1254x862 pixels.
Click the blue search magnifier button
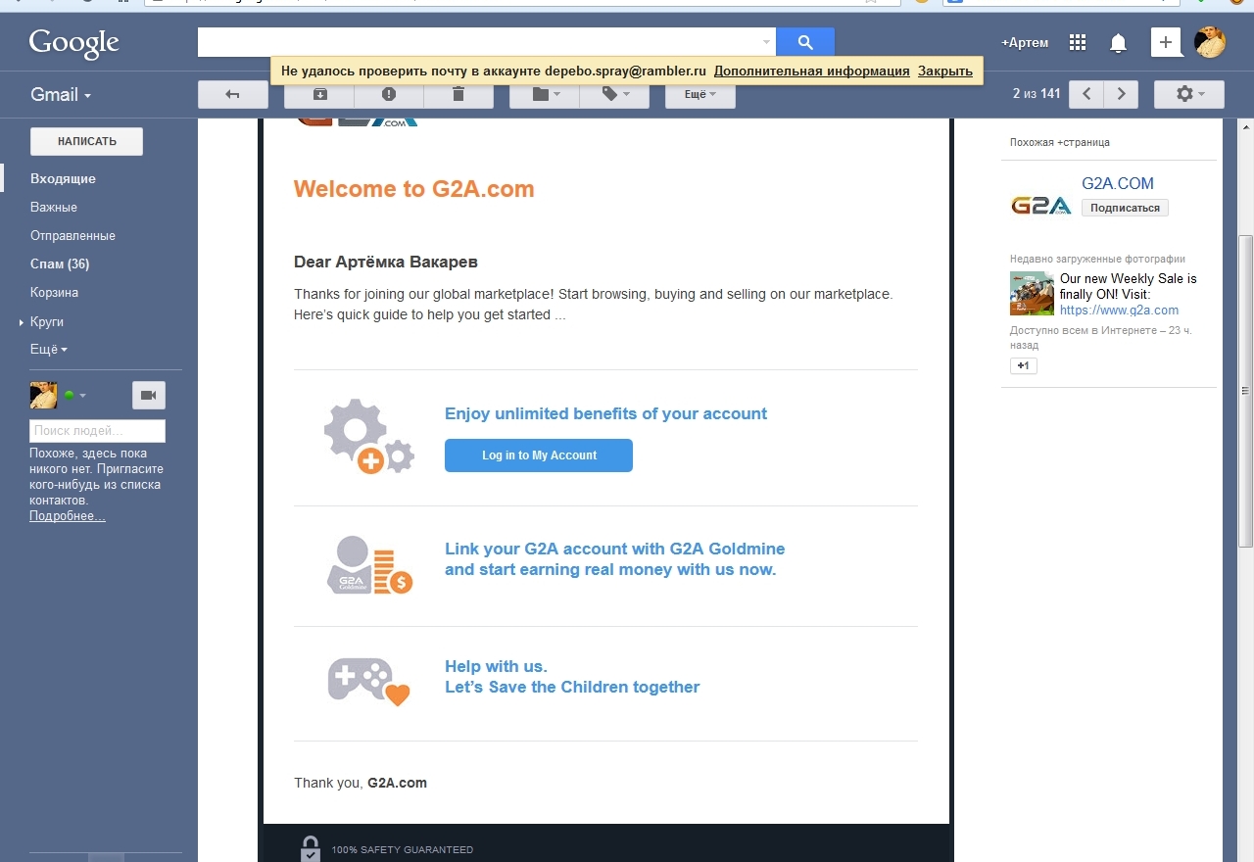click(x=805, y=42)
